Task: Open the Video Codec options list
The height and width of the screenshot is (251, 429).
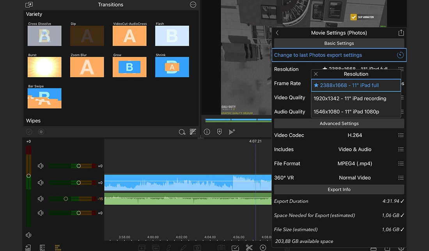Action: [x=401, y=135]
